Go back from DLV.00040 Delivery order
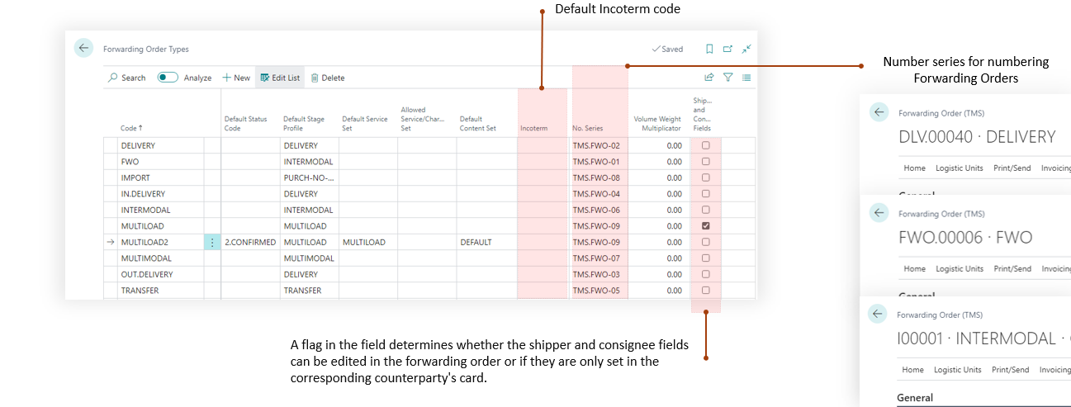Viewport: 1071px width, 407px height. pos(879,112)
